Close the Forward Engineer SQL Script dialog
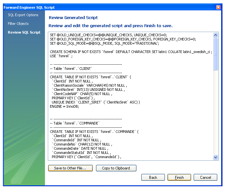Image resolution: width=226 pixels, height=194 pixels. pyautogui.click(x=218, y=7)
